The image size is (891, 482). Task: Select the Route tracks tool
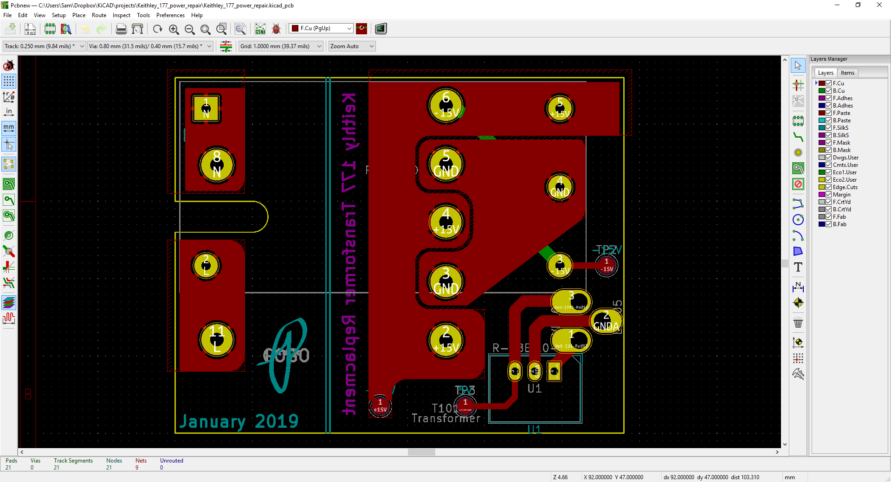[x=798, y=137]
